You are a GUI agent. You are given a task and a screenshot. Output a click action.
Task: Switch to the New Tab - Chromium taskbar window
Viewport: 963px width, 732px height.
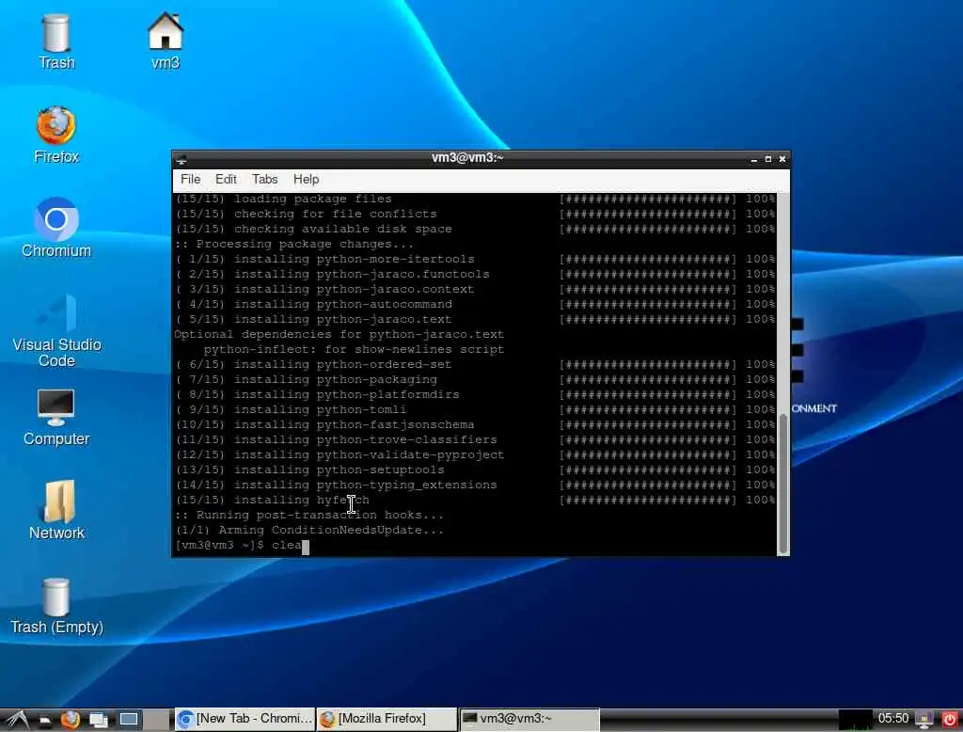pos(245,719)
